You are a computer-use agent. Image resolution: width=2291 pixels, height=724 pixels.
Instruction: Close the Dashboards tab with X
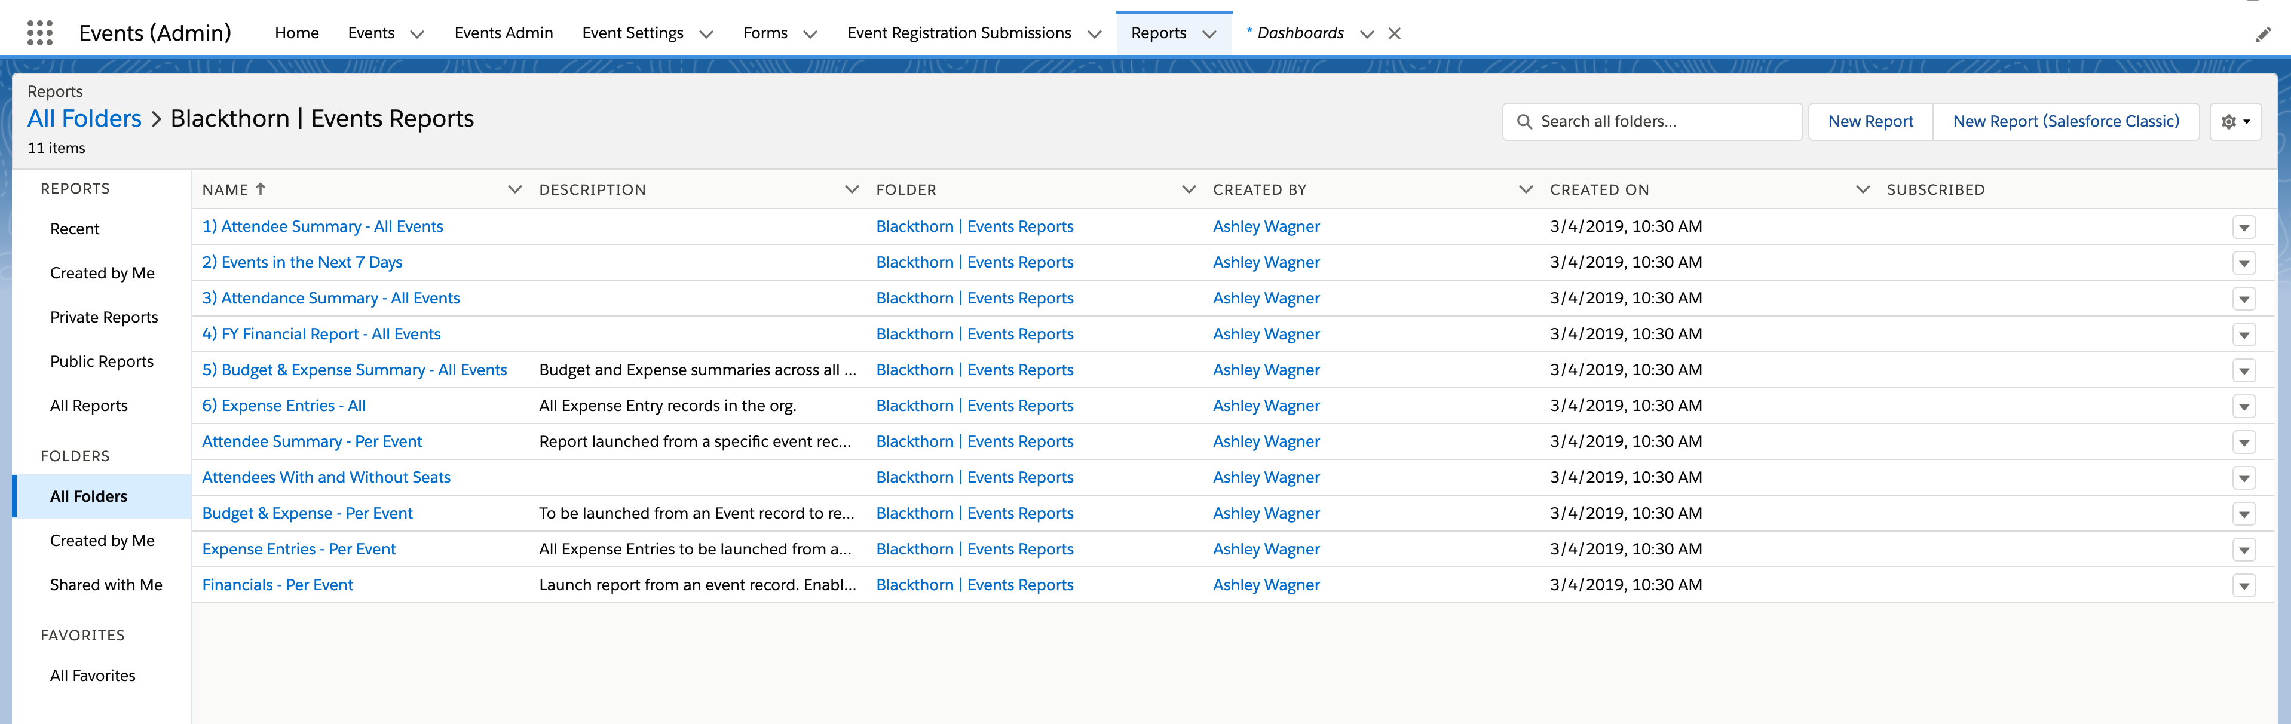(x=1393, y=34)
